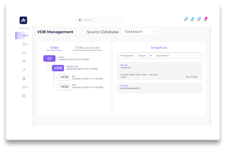Click the Start Dev link
This screenshot has width=226, height=150.
tap(153, 75)
